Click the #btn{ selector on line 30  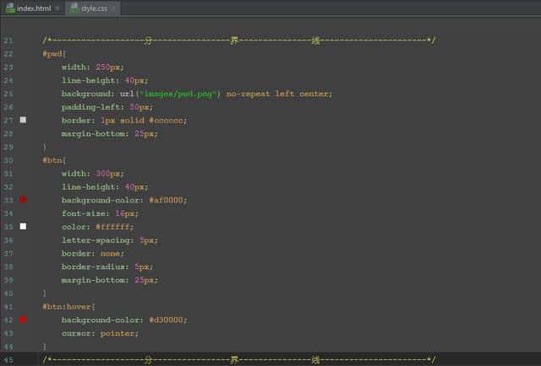click(x=54, y=160)
